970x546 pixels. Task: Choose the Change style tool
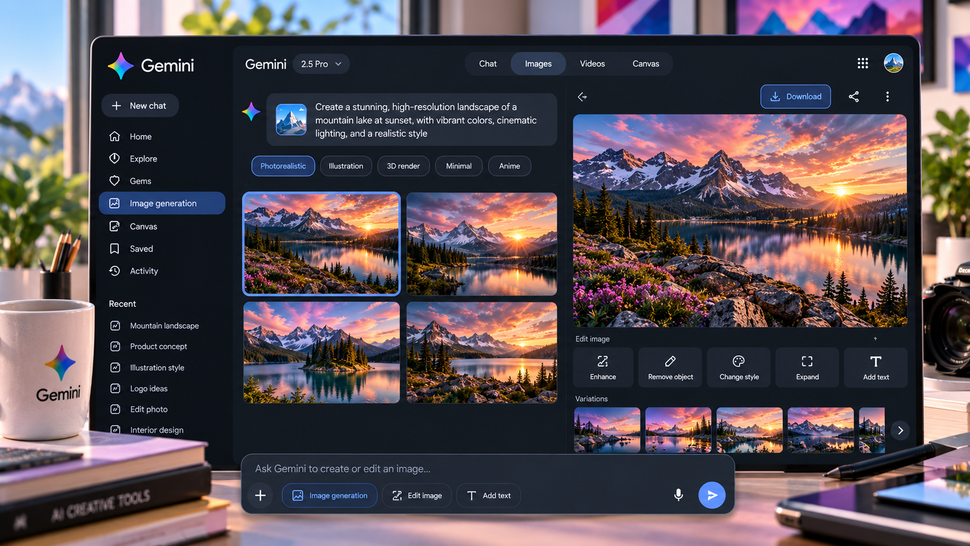click(x=739, y=367)
